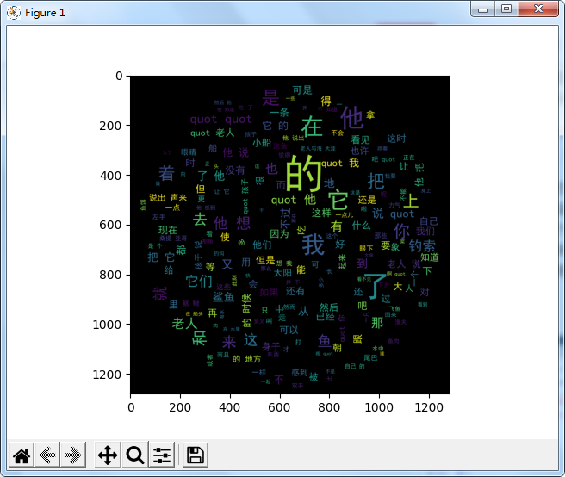Click the word 小船 in the word cloud
565x477 pixels.
click(262, 143)
